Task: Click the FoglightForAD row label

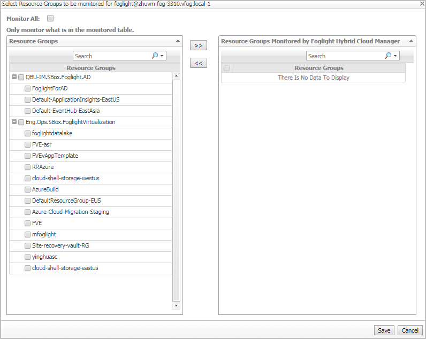Action: point(50,88)
